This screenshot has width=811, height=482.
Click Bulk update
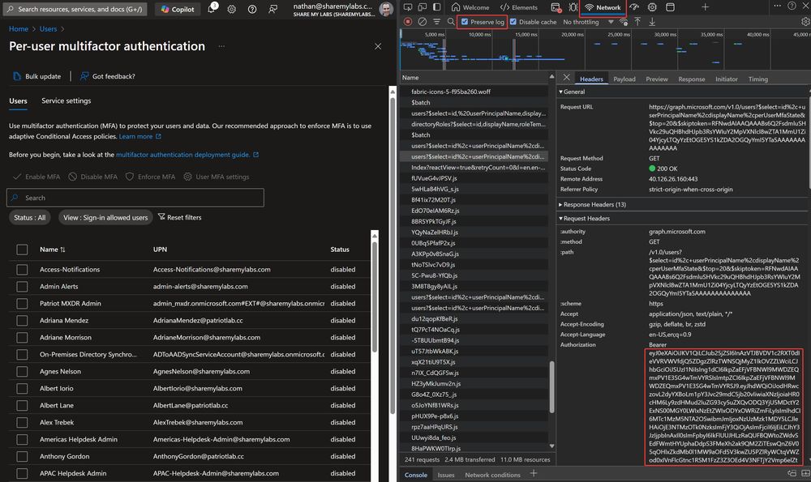click(x=36, y=76)
